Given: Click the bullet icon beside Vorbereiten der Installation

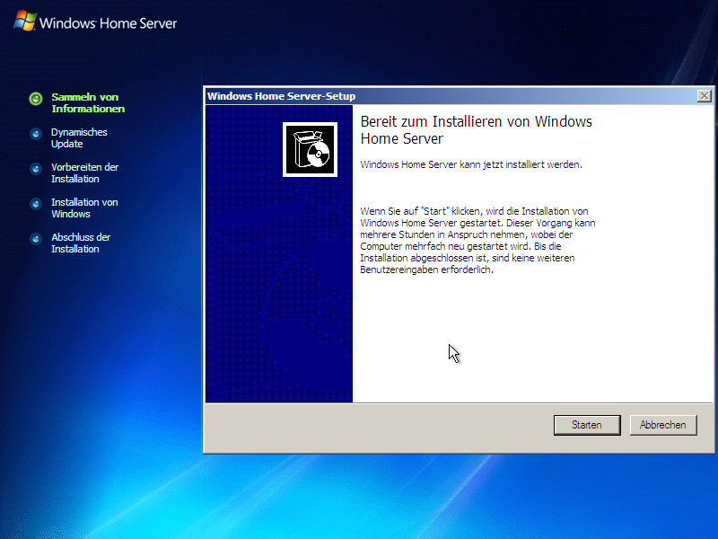Looking at the screenshot, I should click(35, 169).
